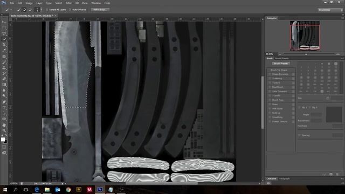Open the Image menu
Screen dimensions: 345x194
[29, 3]
